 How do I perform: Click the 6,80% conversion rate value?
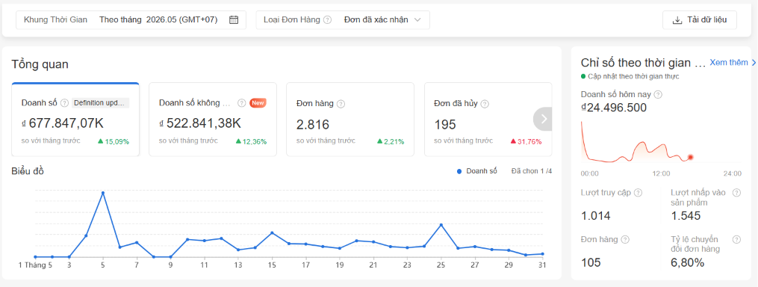pyautogui.click(x=687, y=263)
